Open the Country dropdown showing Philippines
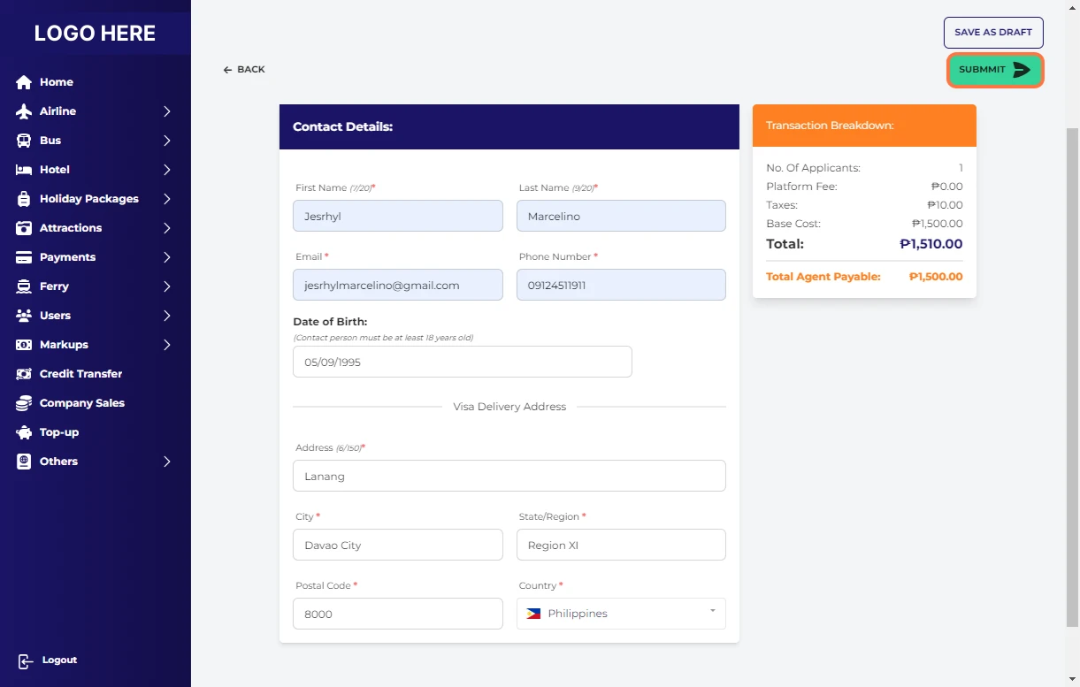This screenshot has height=687, width=1080. [x=621, y=614]
